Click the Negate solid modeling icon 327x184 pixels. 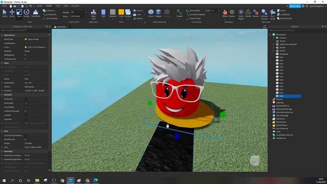coord(158,12)
